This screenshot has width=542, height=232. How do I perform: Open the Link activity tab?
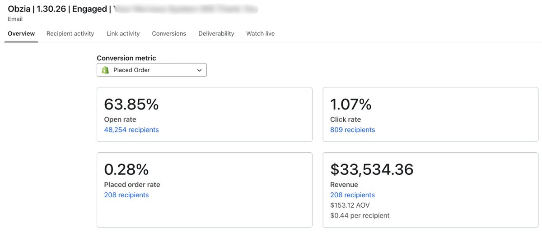click(123, 33)
